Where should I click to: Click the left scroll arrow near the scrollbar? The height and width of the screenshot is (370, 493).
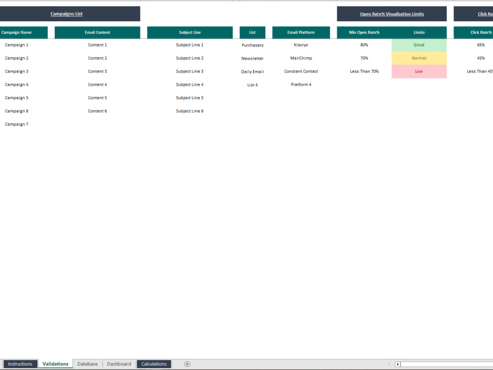[x=397, y=364]
